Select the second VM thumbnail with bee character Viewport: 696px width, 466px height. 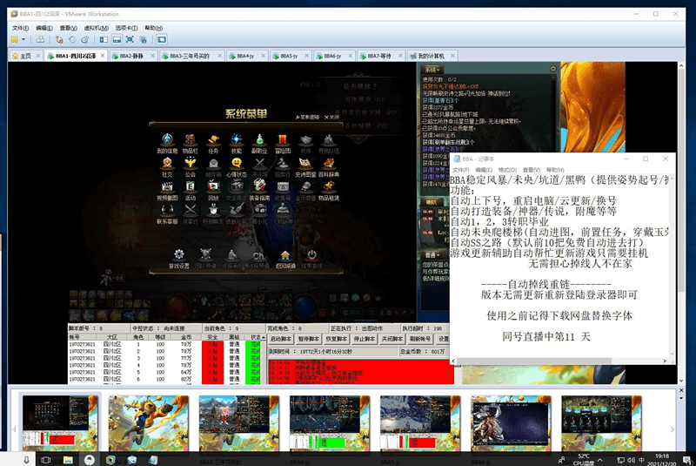click(x=148, y=424)
